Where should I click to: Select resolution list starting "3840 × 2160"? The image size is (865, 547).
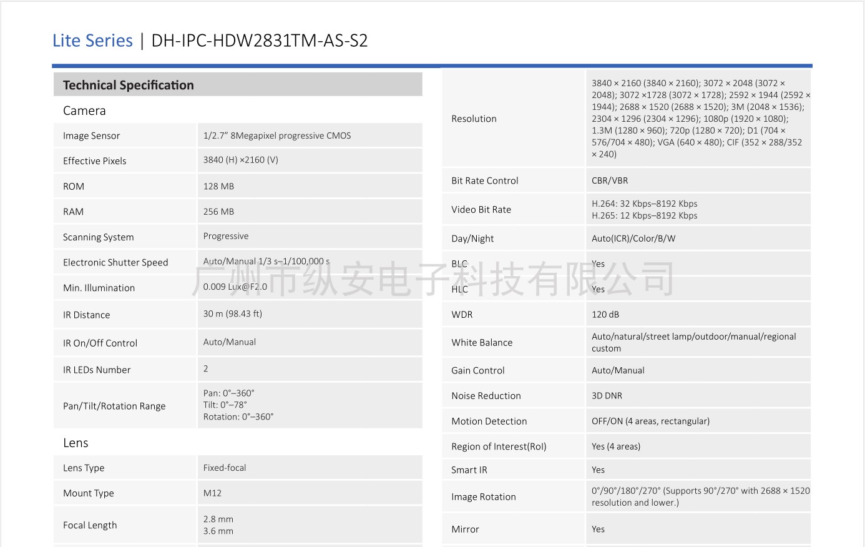pos(701,119)
